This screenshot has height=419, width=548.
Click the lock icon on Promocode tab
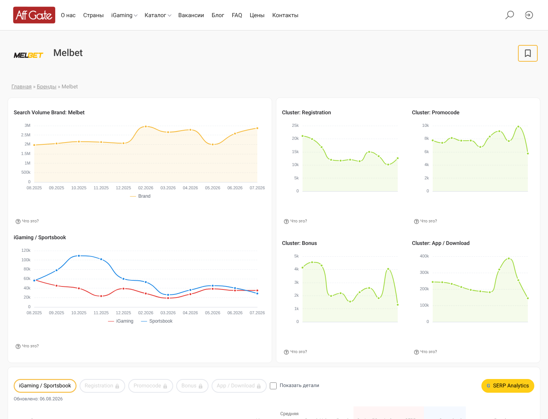tap(165, 386)
